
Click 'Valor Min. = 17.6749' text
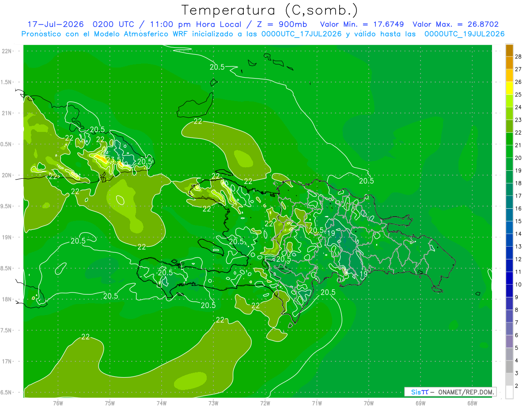coord(362,24)
